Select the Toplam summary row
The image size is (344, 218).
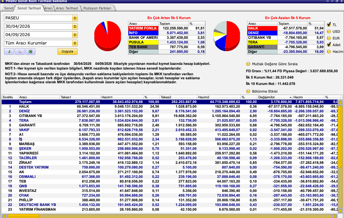(x=170, y=102)
